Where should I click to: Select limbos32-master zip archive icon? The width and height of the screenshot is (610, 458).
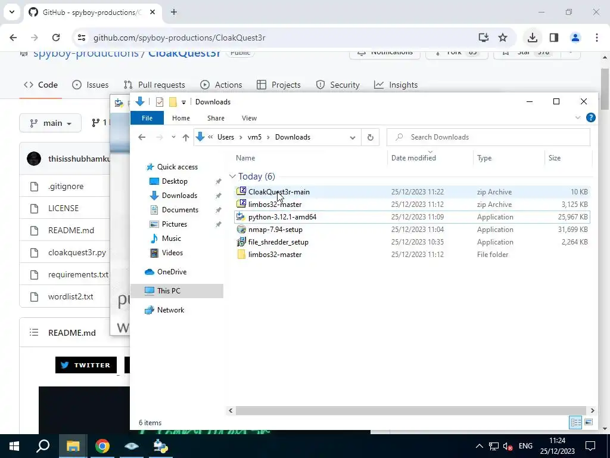241,204
